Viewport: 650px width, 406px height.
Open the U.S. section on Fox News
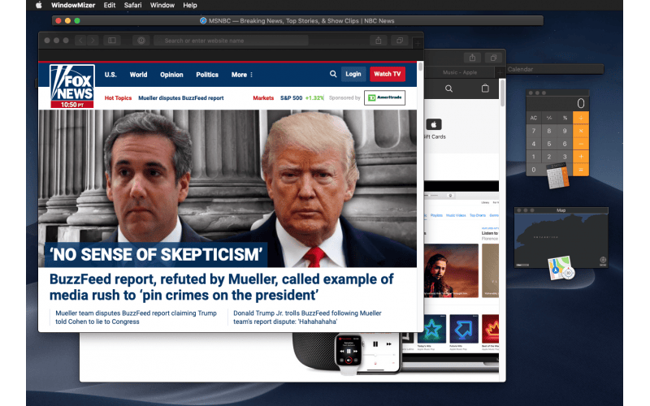point(110,75)
